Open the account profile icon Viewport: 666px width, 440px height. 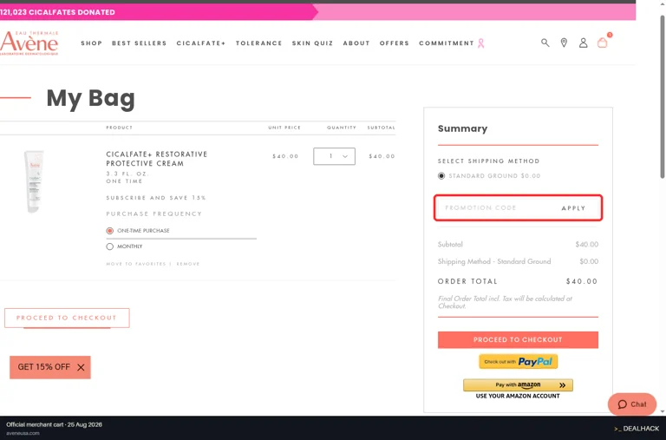tap(583, 43)
